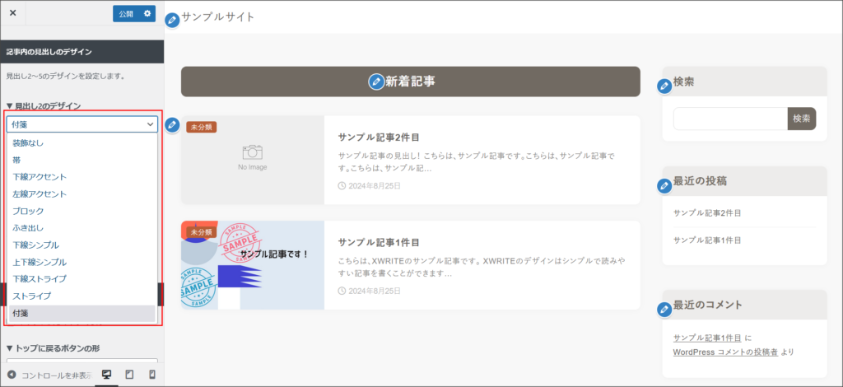Click 未分類 tag on No Image card

(x=202, y=127)
